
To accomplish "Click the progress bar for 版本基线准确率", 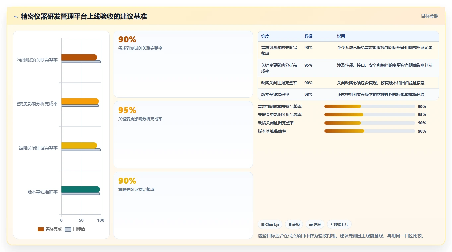I will click(x=370, y=131).
